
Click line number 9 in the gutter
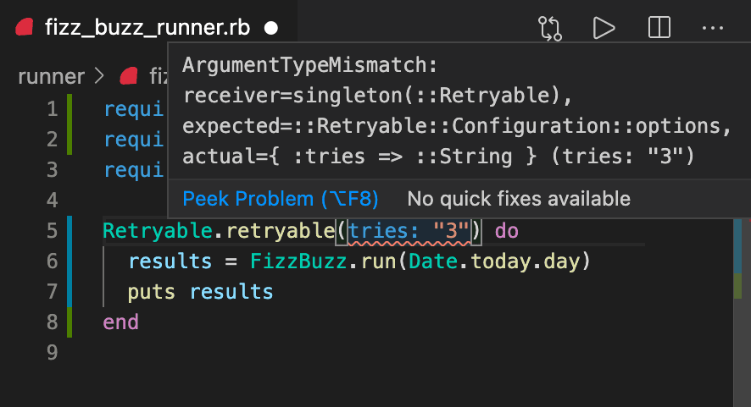[53, 353]
